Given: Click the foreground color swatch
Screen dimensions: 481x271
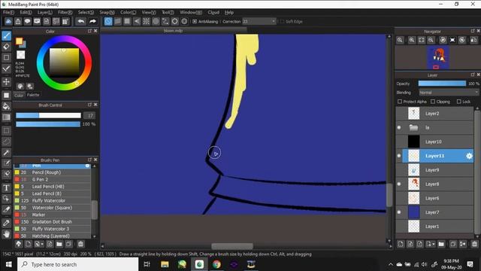Looking at the screenshot, I should (19, 41).
